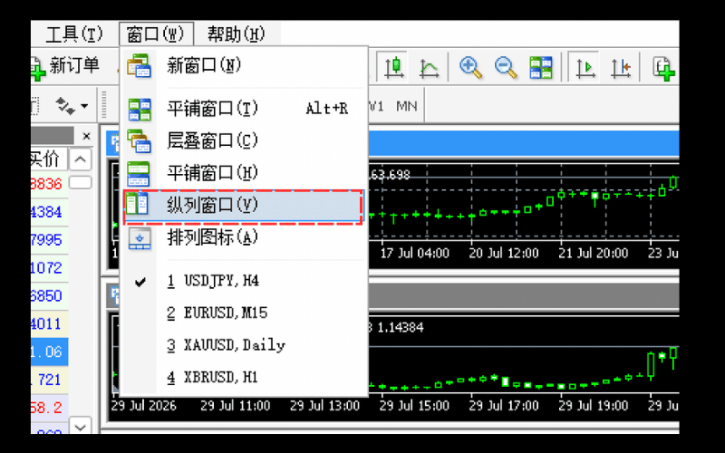The height and width of the screenshot is (453, 725).
Task: Click the market watch scroll down arrow
Action: (x=80, y=426)
